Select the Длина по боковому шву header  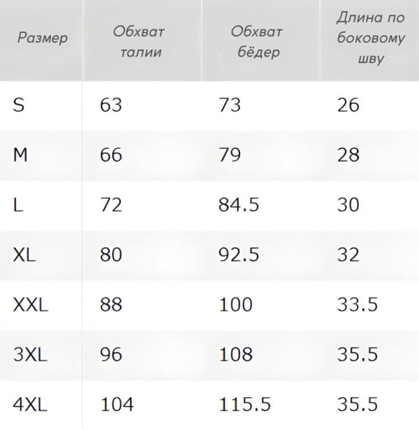click(x=369, y=38)
